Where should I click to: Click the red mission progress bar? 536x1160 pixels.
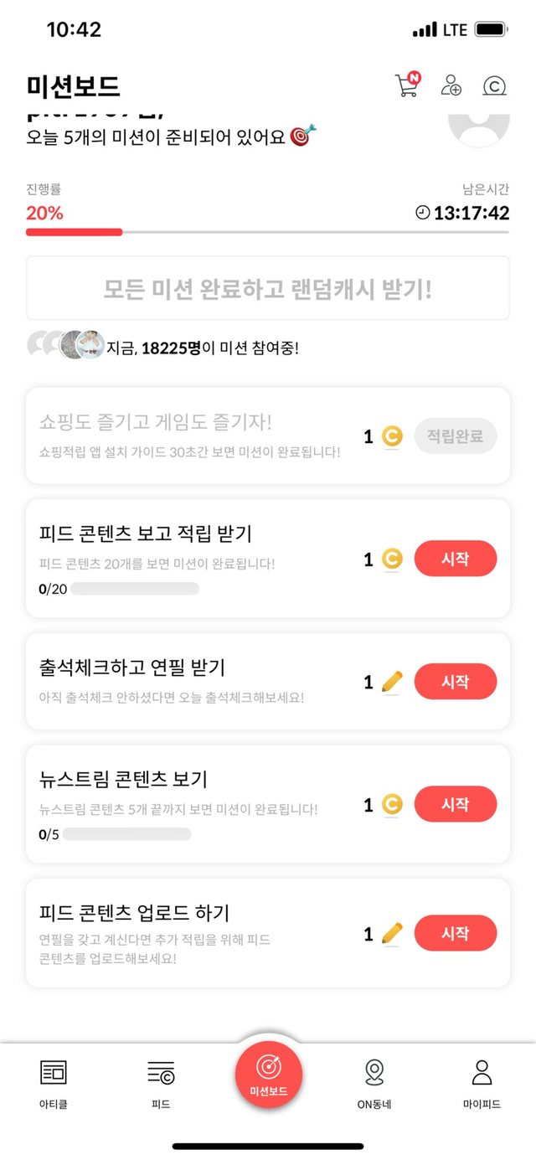pos(75,232)
